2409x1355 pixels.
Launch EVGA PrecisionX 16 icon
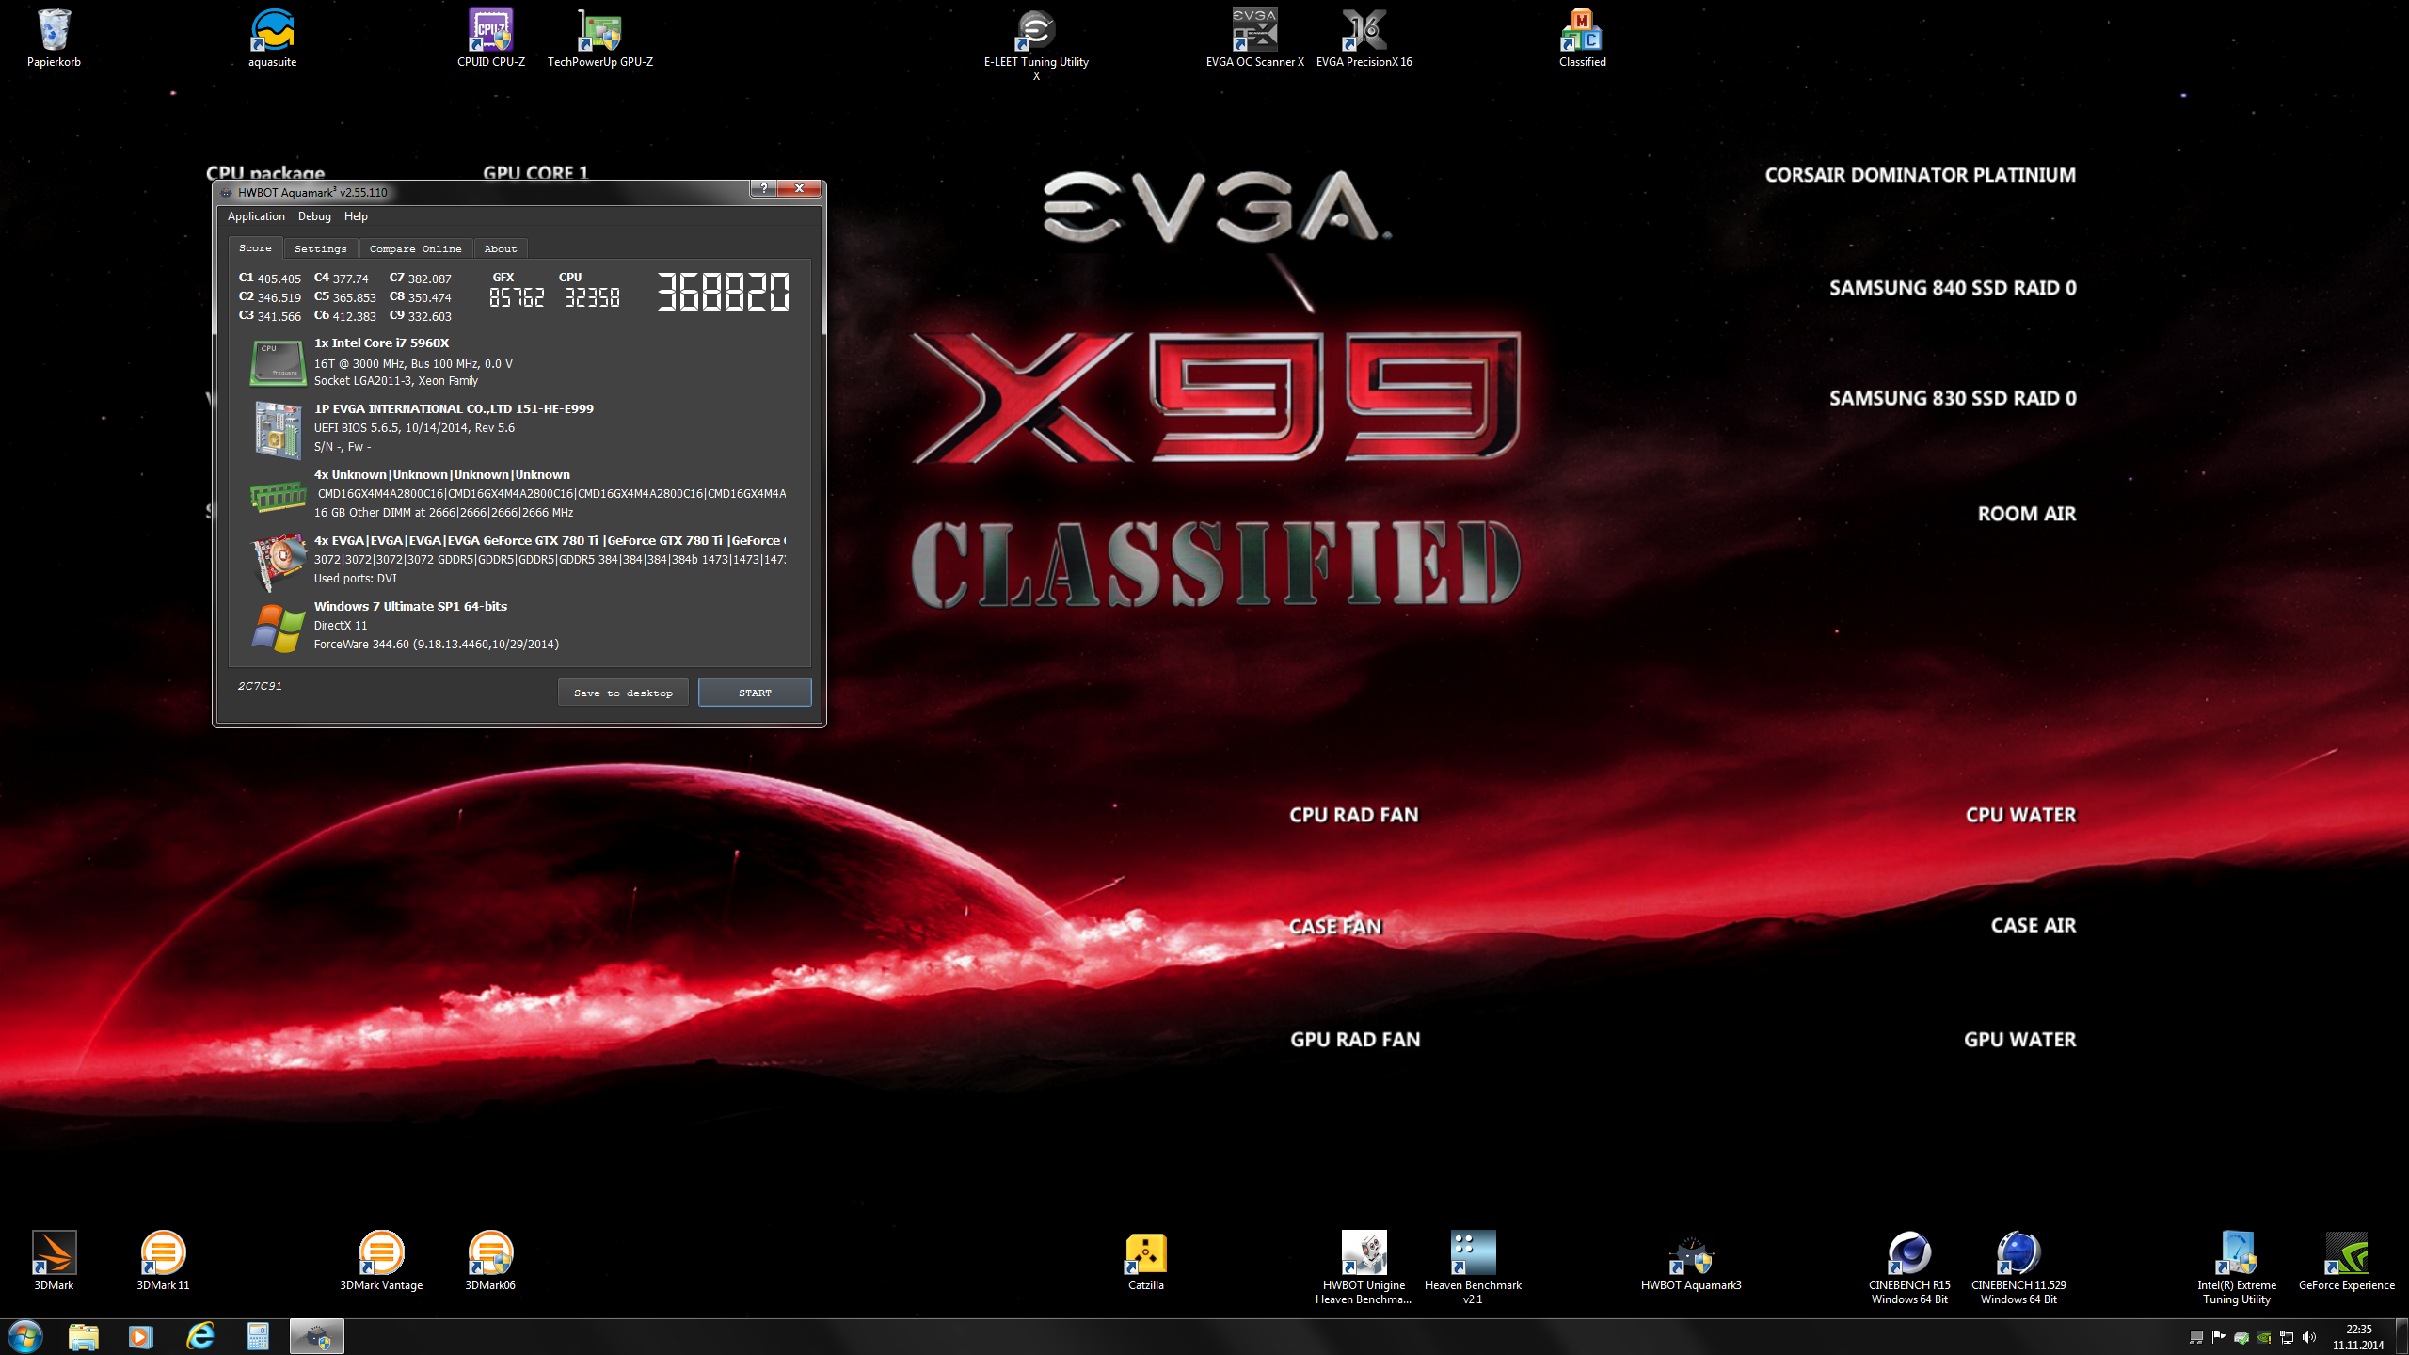1364,38
